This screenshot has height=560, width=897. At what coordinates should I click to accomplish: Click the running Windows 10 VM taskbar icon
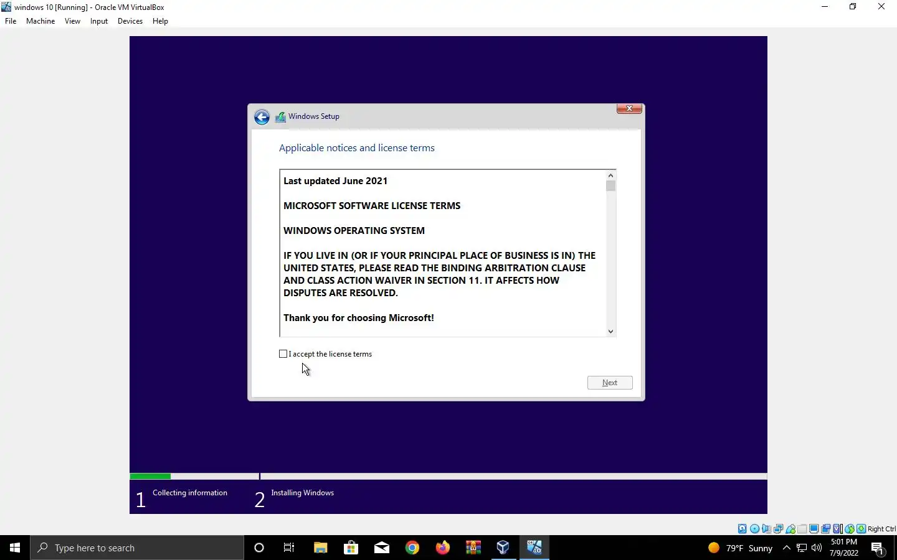point(534,548)
